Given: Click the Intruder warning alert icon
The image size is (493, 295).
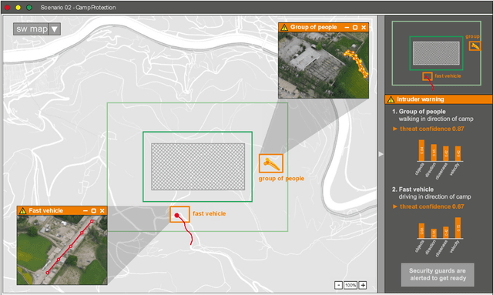Looking at the screenshot, I should [x=391, y=99].
